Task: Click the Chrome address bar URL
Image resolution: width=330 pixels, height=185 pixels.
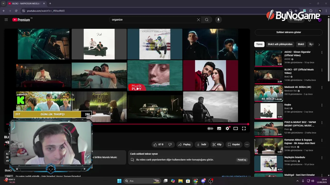Action: coord(46,11)
